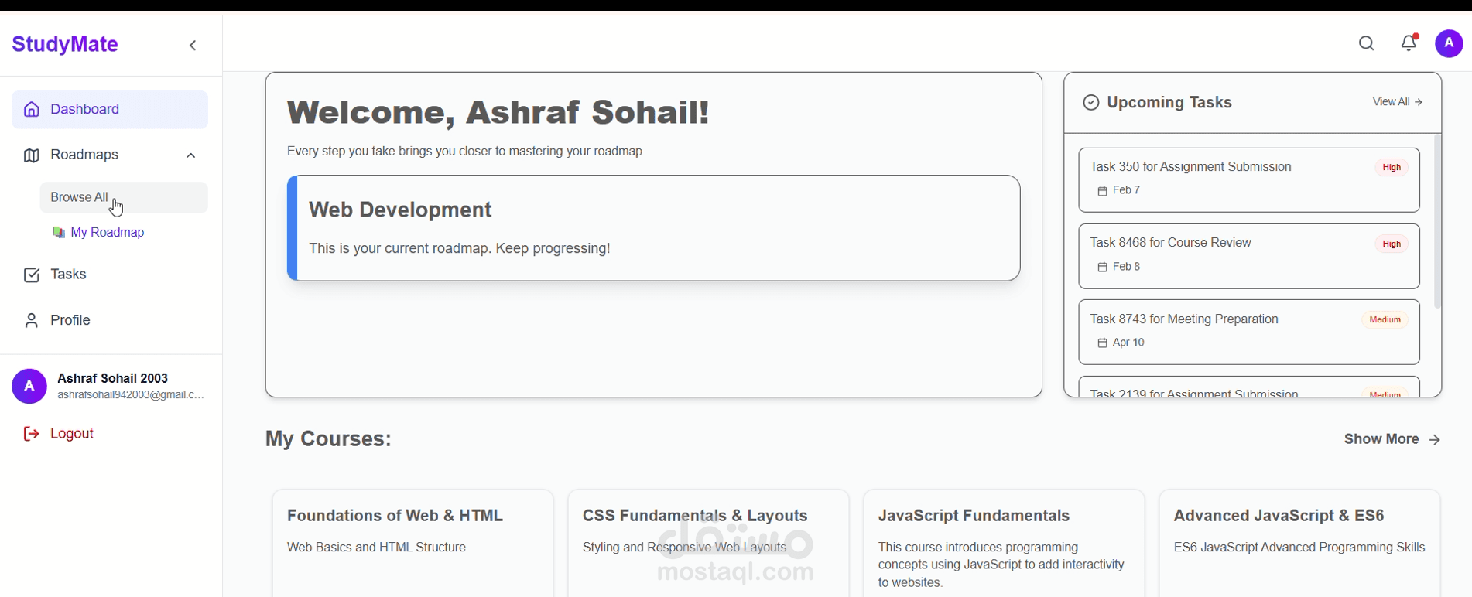
Task: Click the Roadmaps map icon
Action: [31, 155]
